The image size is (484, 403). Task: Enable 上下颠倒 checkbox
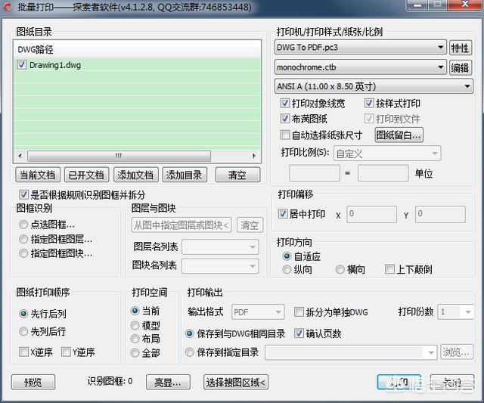[389, 268]
